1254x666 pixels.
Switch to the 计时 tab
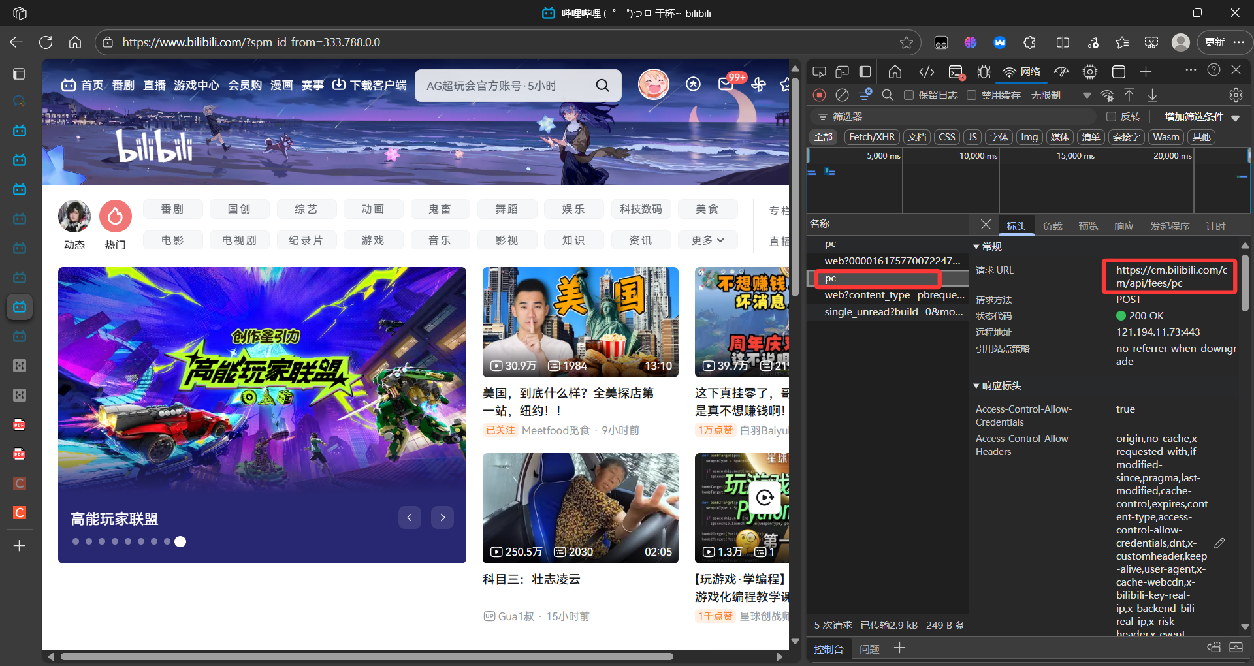click(x=1215, y=226)
